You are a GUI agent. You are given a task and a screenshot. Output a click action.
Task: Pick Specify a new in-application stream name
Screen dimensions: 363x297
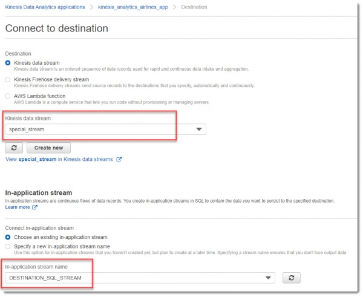[x=8, y=246]
